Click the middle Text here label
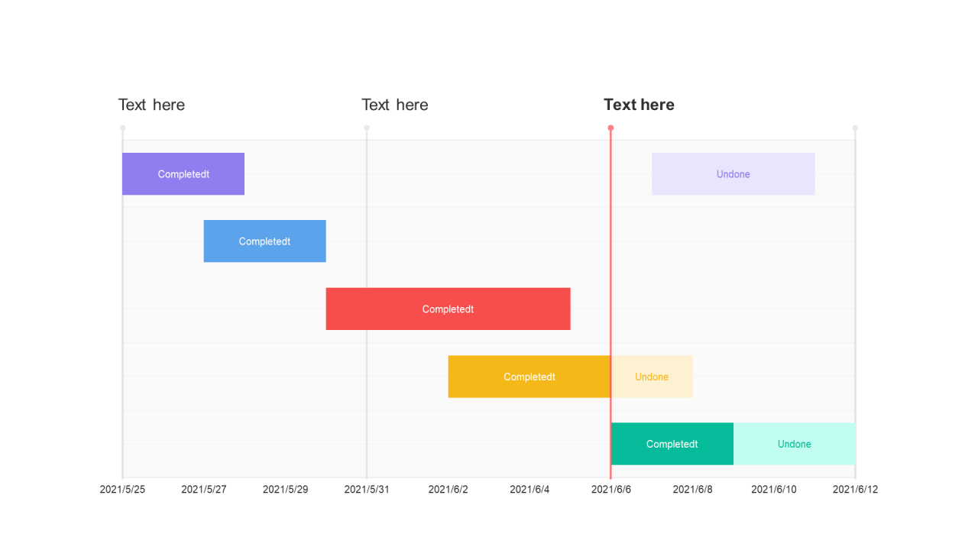The image size is (978, 550). (x=394, y=105)
